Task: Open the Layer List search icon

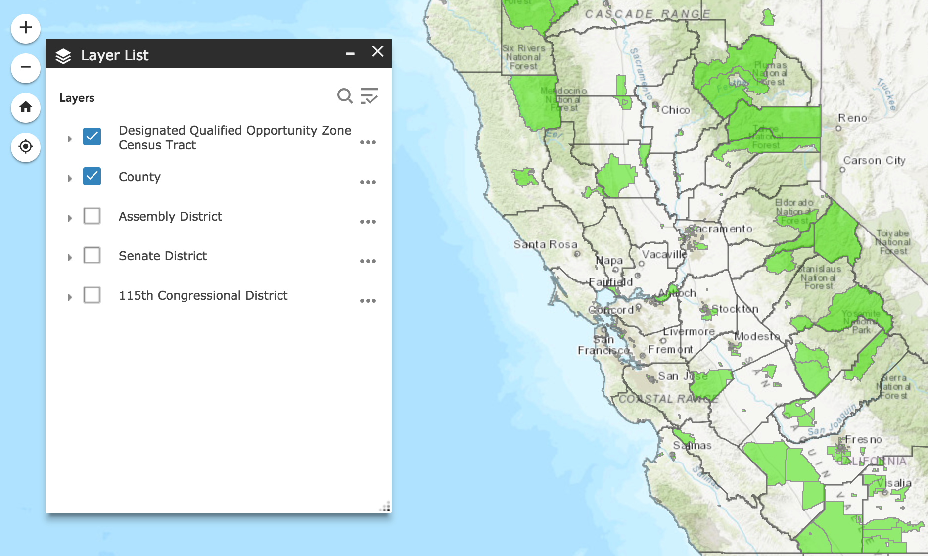Action: (345, 96)
